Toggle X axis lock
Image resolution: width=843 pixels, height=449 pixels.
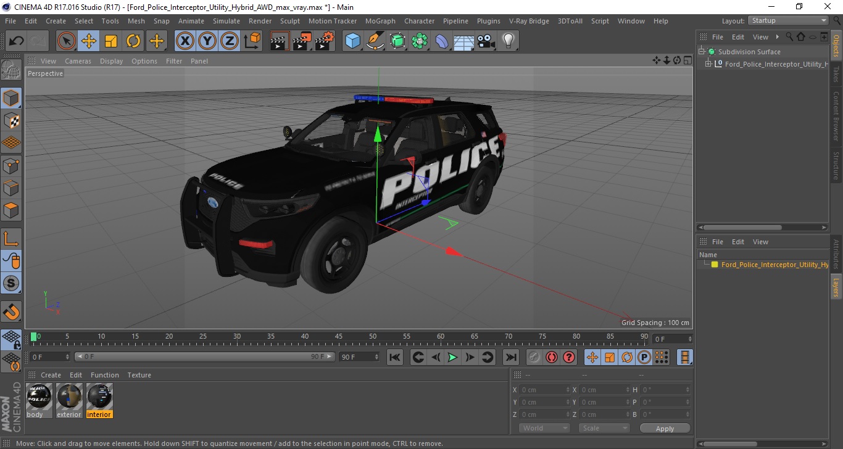(x=185, y=41)
